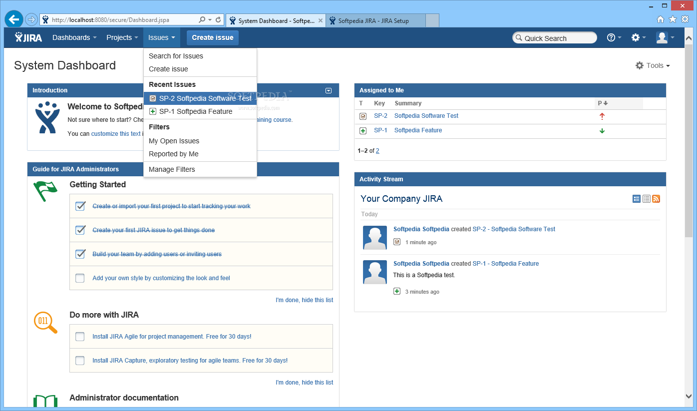Screen dimensions: 697x411
Task: Uncheck 'Create your first JIRA issue' checkbox
Action: click(80, 230)
